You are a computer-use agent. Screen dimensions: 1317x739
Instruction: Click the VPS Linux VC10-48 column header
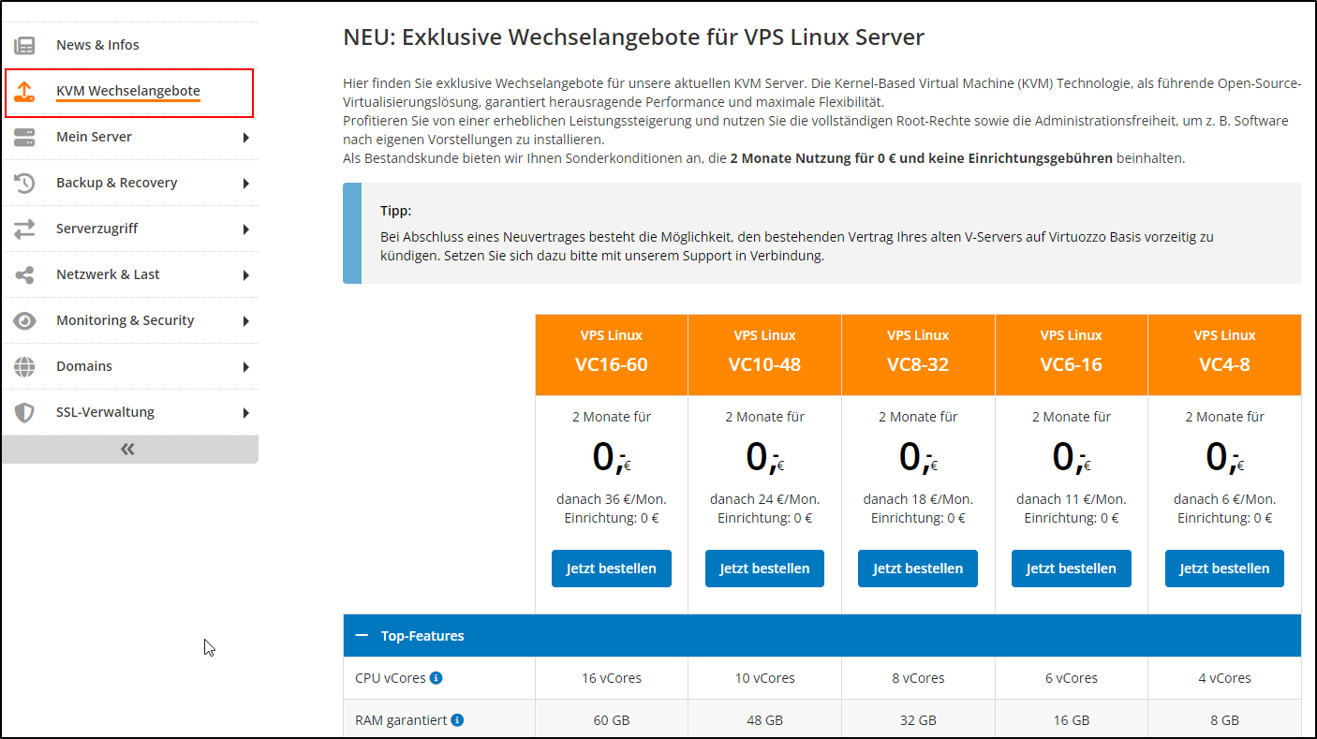[x=764, y=354]
